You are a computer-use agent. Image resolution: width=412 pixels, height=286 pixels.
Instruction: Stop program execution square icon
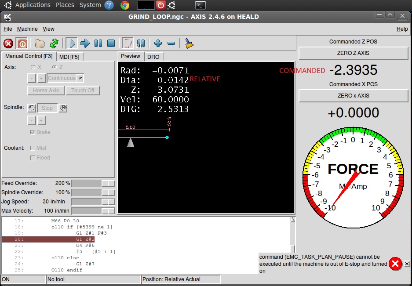pyautogui.click(x=111, y=43)
